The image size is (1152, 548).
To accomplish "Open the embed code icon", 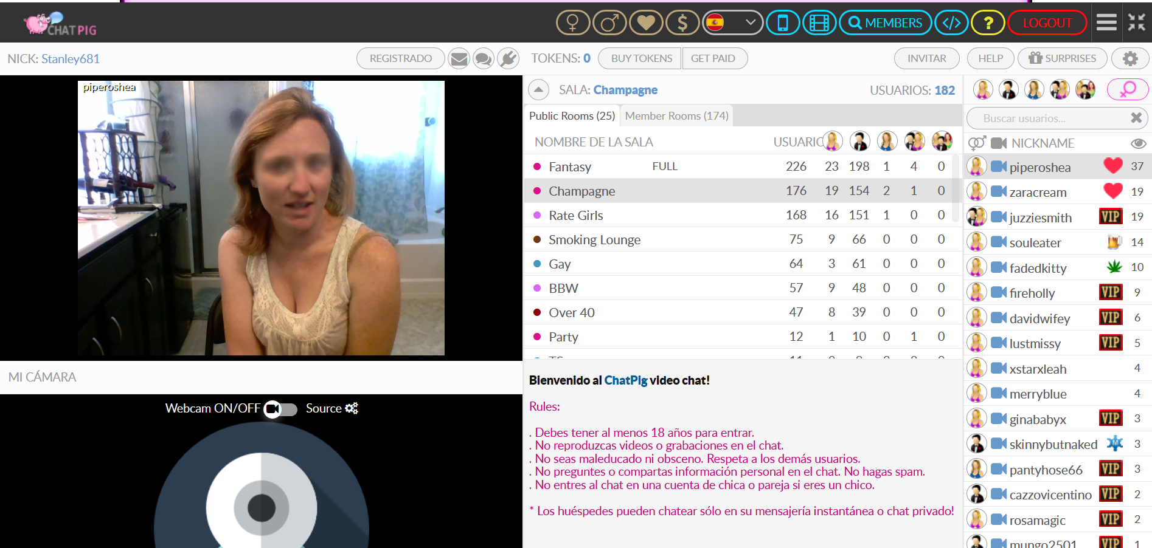I will 951,23.
